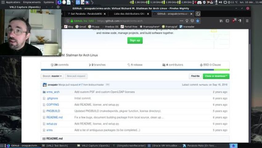Open the Gmail bookmark

[x=80, y=27]
